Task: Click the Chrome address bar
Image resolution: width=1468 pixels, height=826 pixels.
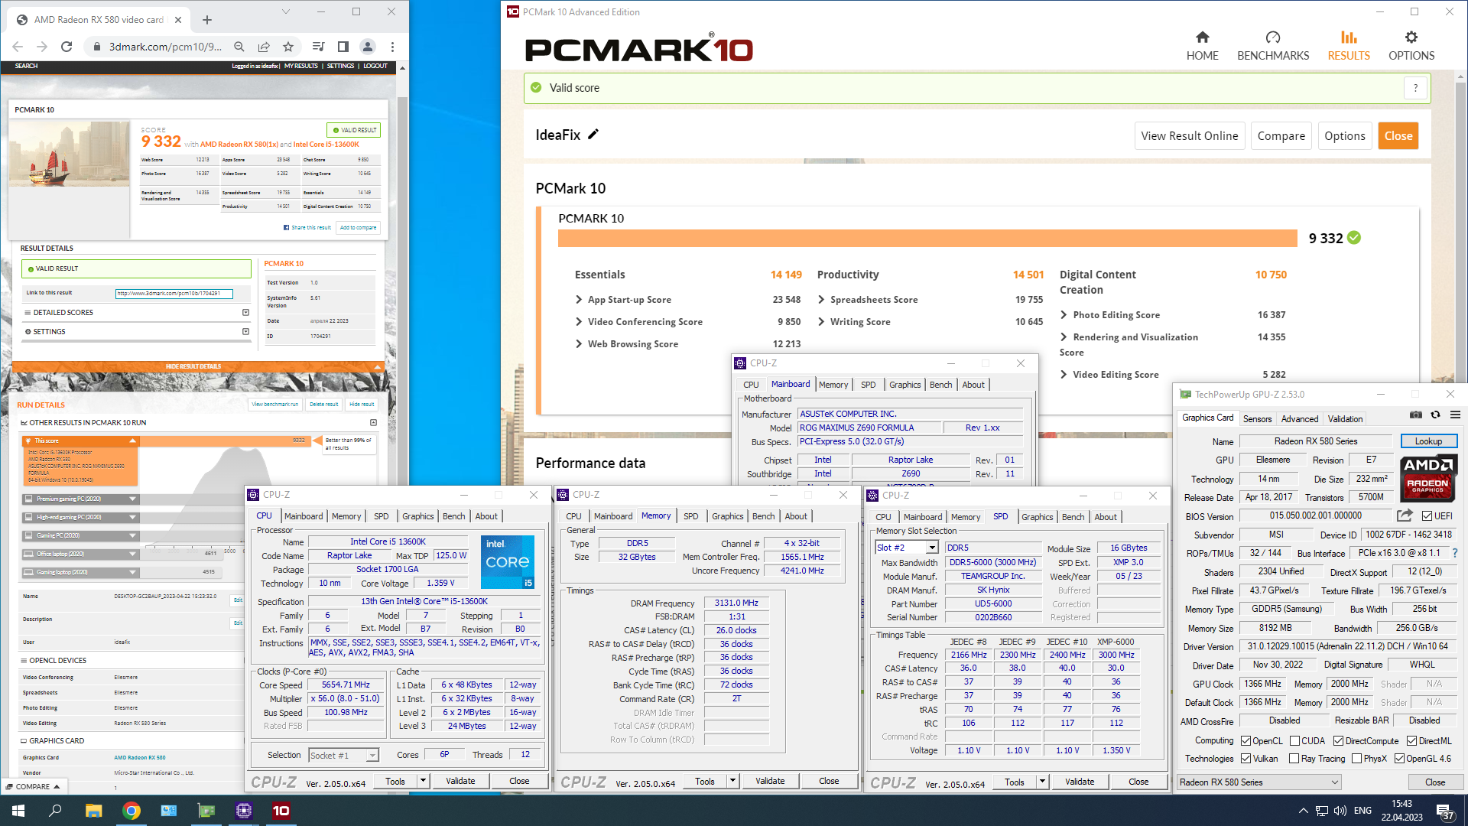Action: pyautogui.click(x=165, y=47)
